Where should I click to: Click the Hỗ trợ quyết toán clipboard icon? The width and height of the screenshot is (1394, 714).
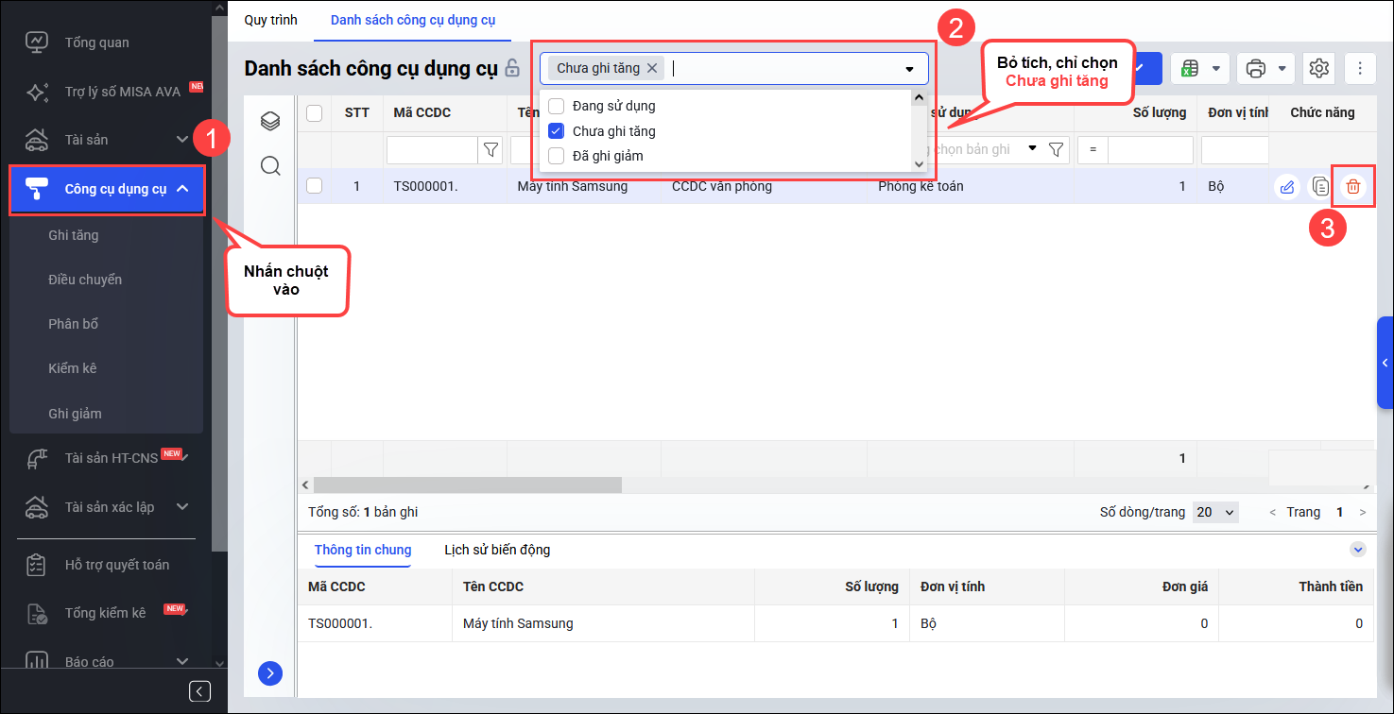click(x=37, y=565)
